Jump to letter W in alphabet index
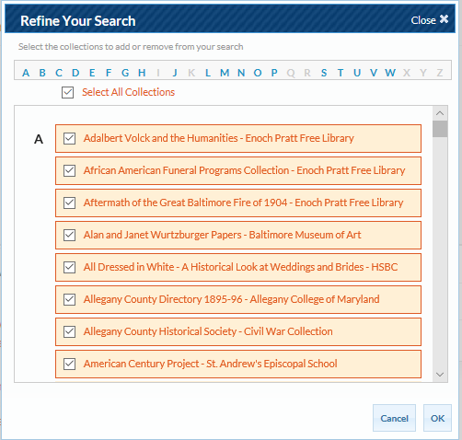This screenshot has height=440, width=462. [x=390, y=73]
